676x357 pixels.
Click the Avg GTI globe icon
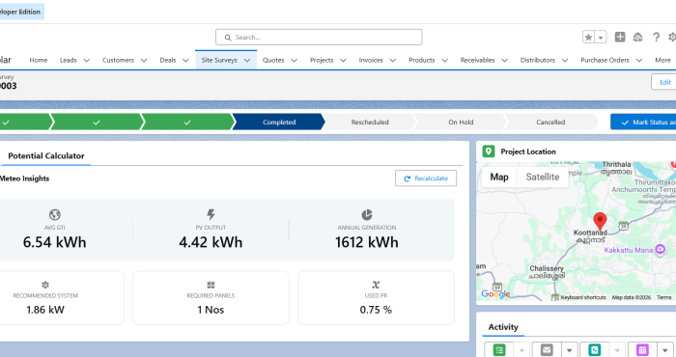coord(55,214)
